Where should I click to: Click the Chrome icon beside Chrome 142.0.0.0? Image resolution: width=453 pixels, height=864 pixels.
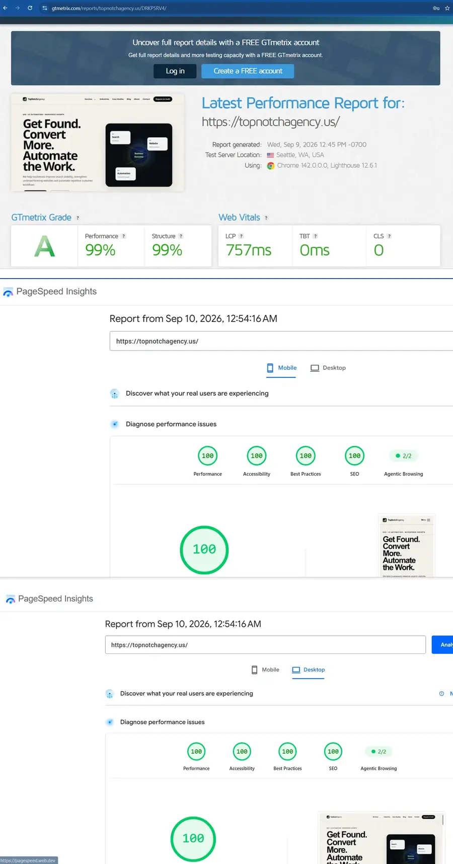tap(271, 166)
